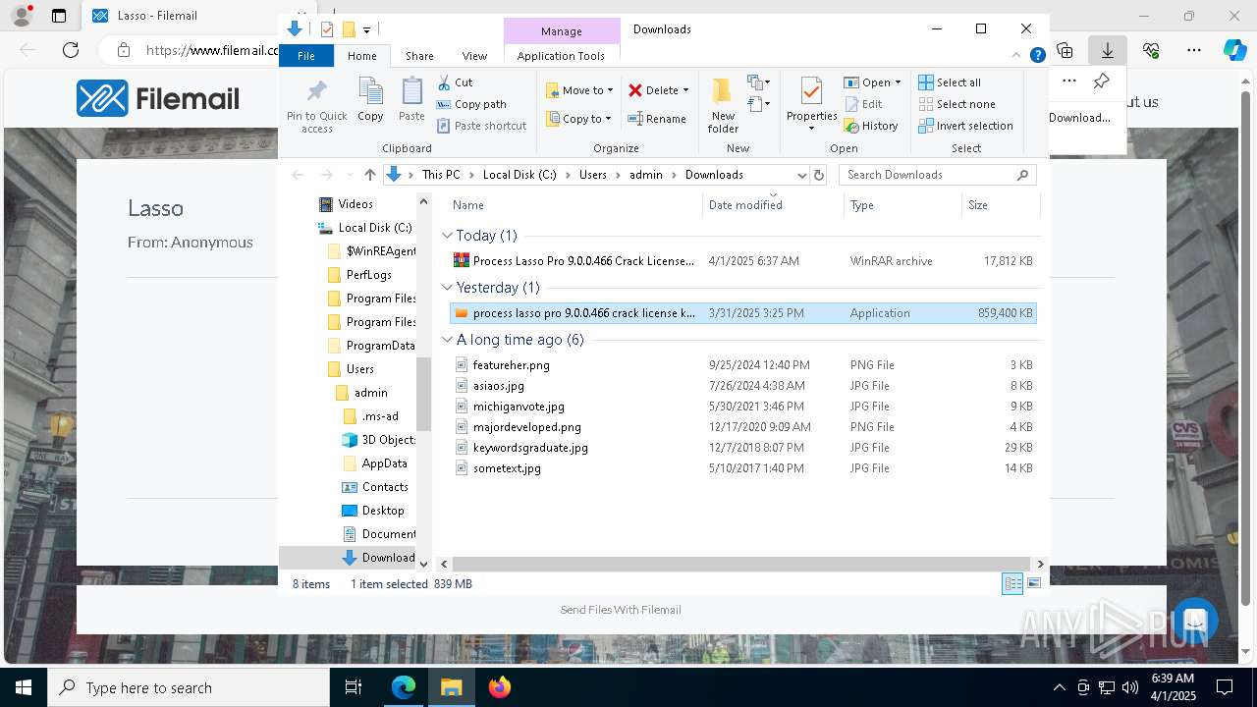This screenshot has width=1257, height=707.
Task: Select majordeveloped.png file
Action: pyautogui.click(x=743, y=427)
